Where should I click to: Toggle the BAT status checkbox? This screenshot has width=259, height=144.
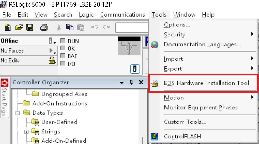(x=63, y=55)
